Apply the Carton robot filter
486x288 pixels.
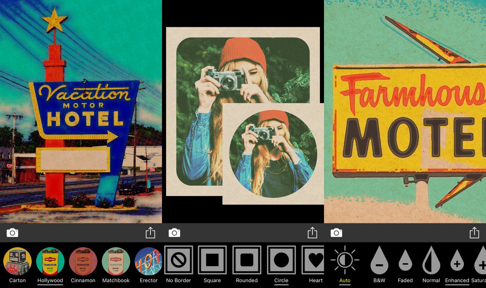tap(17, 261)
